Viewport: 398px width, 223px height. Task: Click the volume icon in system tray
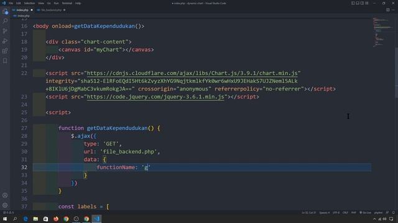384,219
